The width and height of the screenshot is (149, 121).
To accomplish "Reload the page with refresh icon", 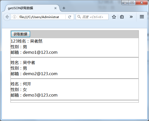I will coord(70,17).
